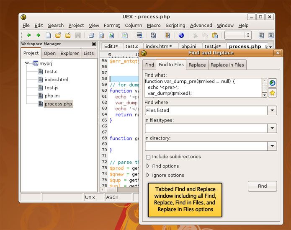Switch to the php.ini editor tab
This screenshot has width=291, height=230.
[188, 47]
